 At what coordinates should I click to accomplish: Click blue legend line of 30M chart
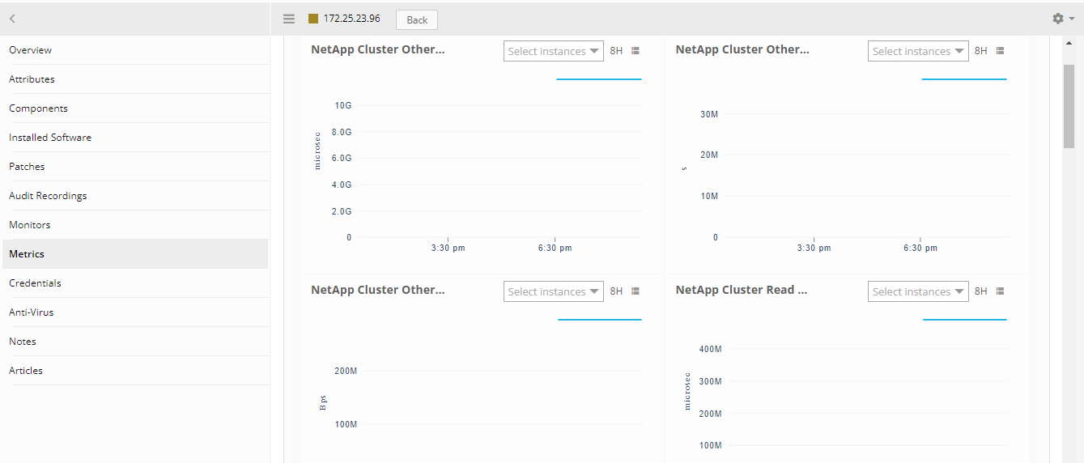point(964,79)
